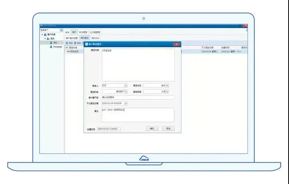The width and height of the screenshot is (289, 184).
Task: Open the 相关文件 sub-tab
Action: click(x=95, y=38)
